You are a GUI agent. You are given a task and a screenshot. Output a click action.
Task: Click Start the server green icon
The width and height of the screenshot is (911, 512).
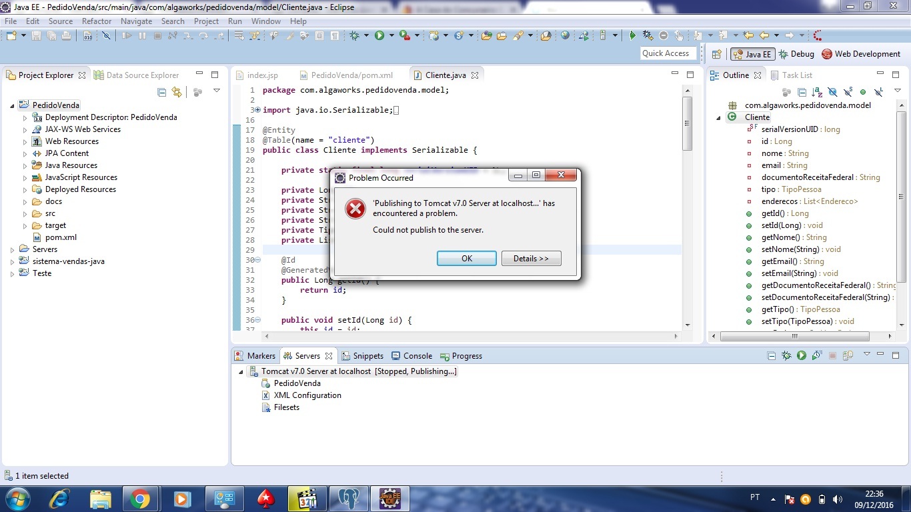tap(802, 356)
